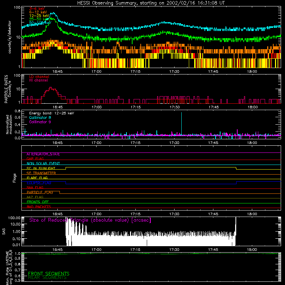Click the HESSI Observing Summary title
Screen dimensions: 285x285
(x=151, y=3)
